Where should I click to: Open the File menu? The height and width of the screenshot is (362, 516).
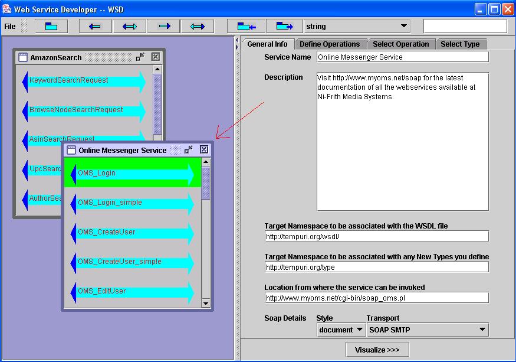(x=10, y=27)
